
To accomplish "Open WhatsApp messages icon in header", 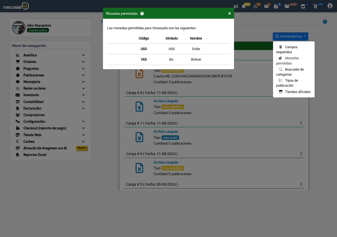I will tap(256, 6).
